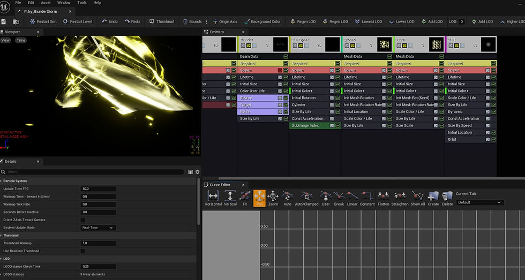Image resolution: width=525 pixels, height=280 pixels.
Task: Open Details panel settings gear
Action: coord(198,172)
